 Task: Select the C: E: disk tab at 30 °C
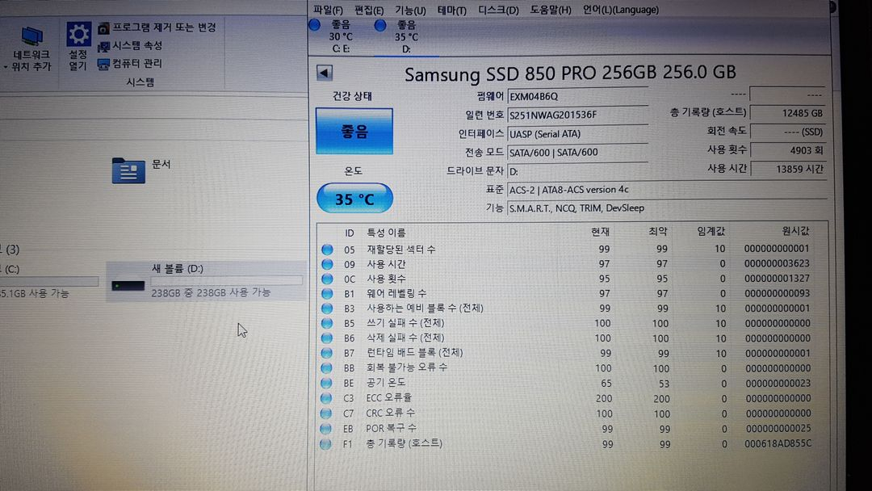coord(341,36)
